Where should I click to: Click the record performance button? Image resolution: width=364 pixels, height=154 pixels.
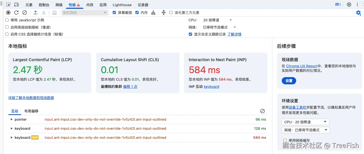point(8,13)
